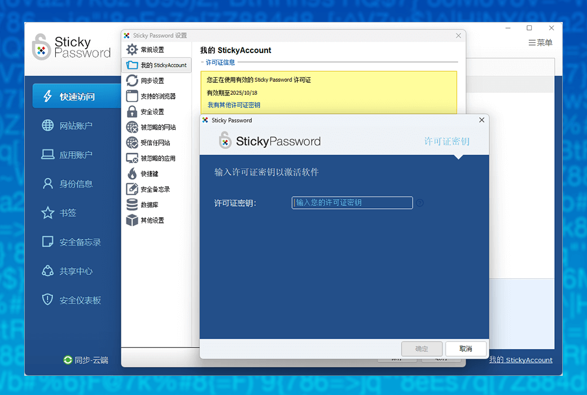The height and width of the screenshot is (395, 587).
Task: Click the Sticky Password logo in main window
Action: (x=71, y=47)
